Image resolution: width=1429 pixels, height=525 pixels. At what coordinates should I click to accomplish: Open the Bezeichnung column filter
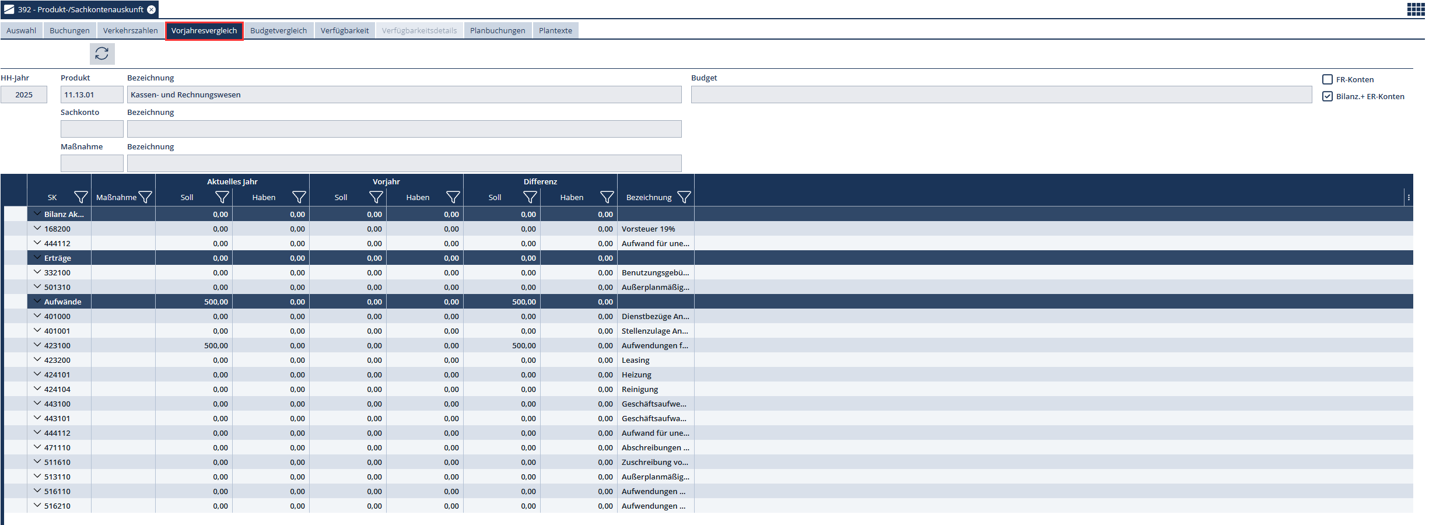click(x=684, y=198)
